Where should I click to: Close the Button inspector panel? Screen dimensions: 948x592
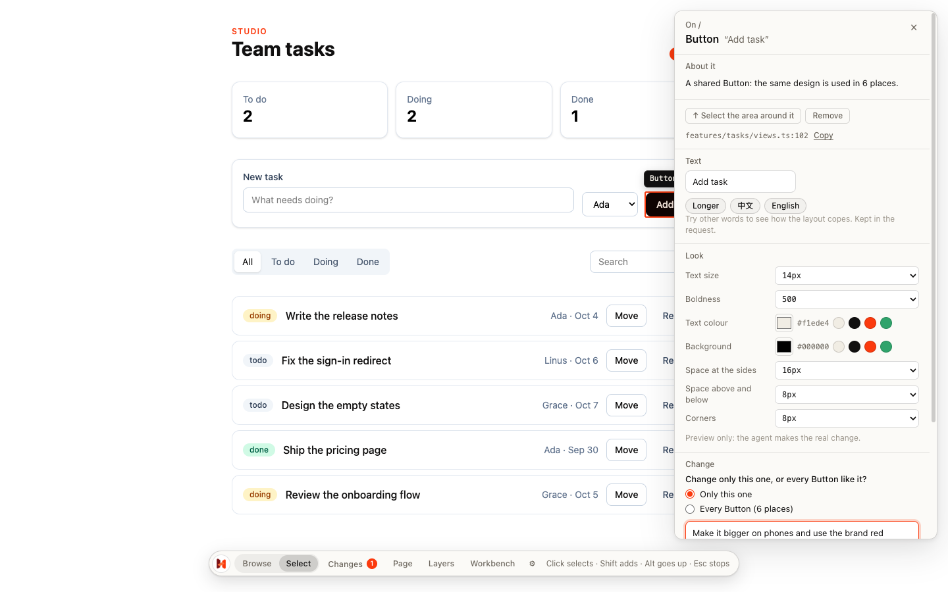pyautogui.click(x=914, y=28)
